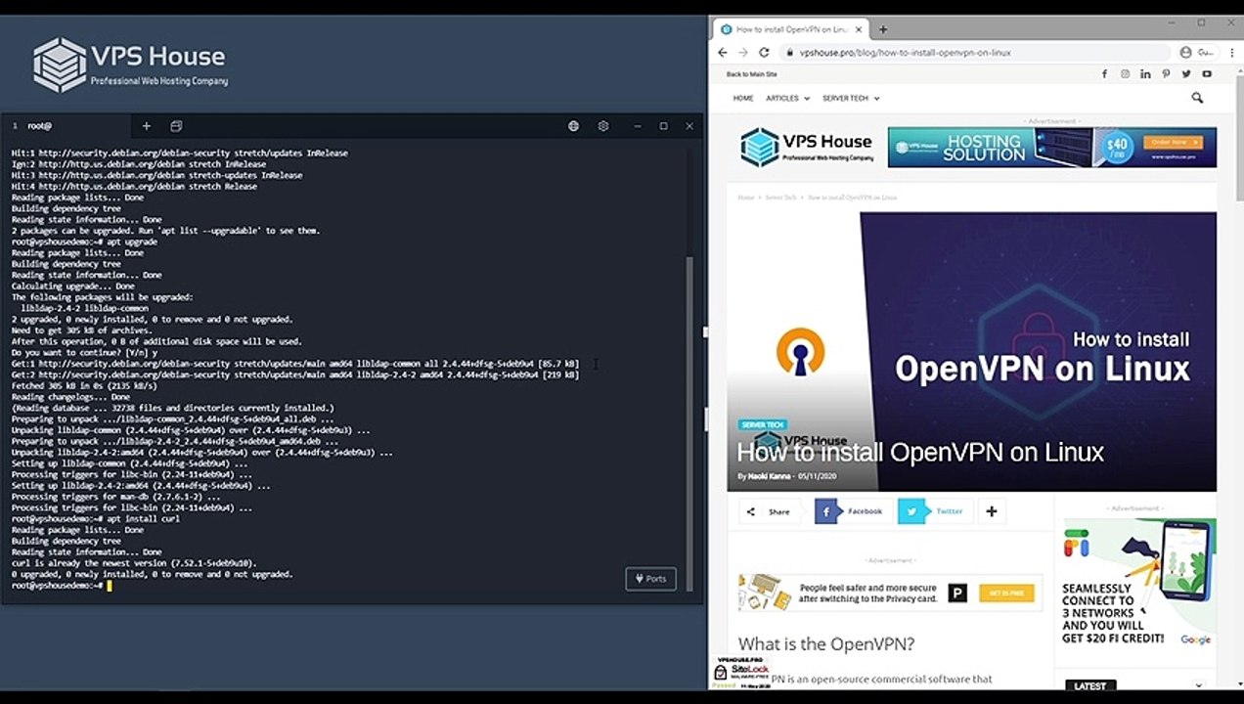
Task: Click article title 'How to install OpenVPN on Linux'
Action: point(920,453)
